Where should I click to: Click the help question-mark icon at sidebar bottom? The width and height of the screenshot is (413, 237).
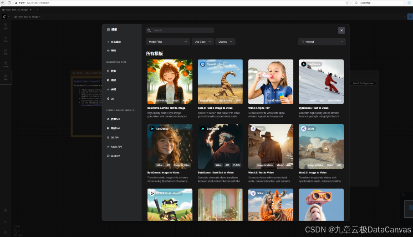click(5, 211)
